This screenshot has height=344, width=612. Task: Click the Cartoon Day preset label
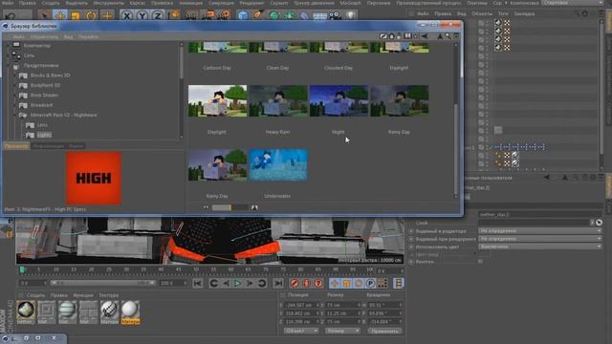coord(217,68)
